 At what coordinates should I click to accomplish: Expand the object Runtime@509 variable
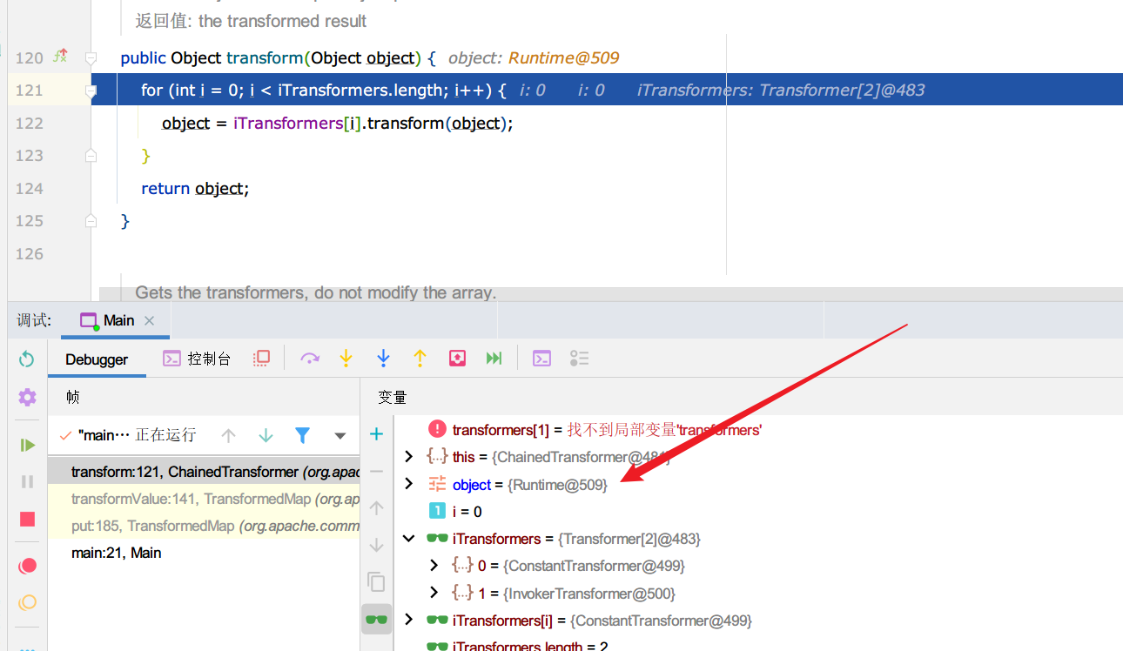408,484
